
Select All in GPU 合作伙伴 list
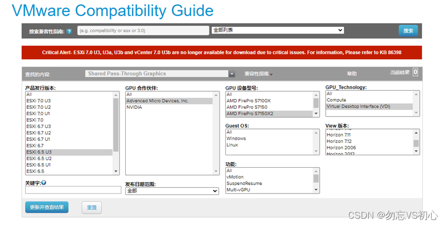169,94
